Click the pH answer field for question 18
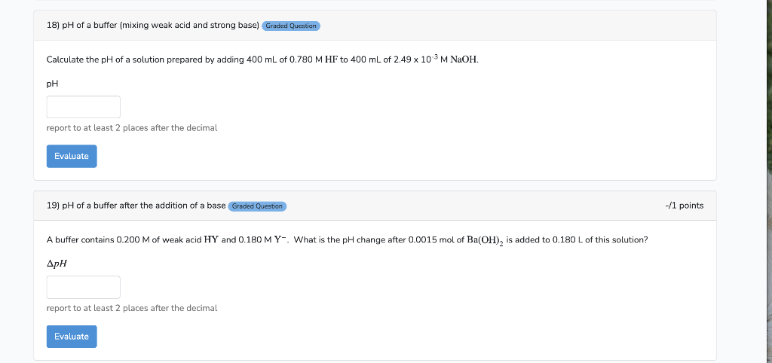This screenshot has width=772, height=363. (x=83, y=107)
